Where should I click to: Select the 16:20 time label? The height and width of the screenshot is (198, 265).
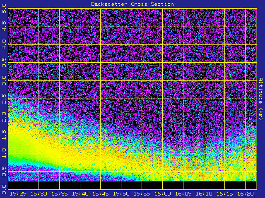tap(245, 194)
